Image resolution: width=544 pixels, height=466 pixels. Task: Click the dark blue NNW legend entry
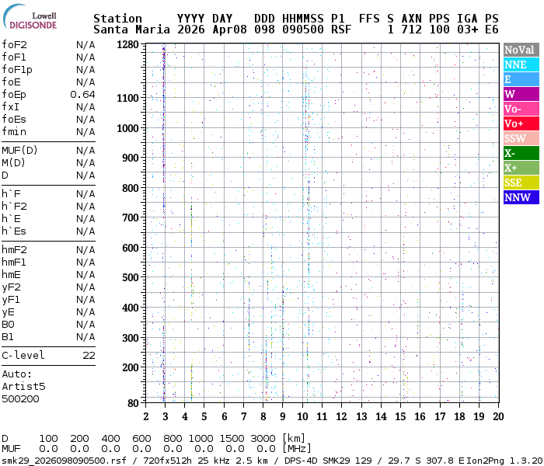tap(520, 197)
